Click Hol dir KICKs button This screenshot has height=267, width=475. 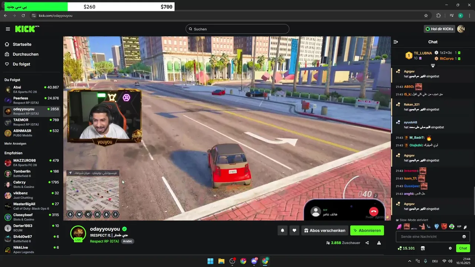click(x=439, y=29)
